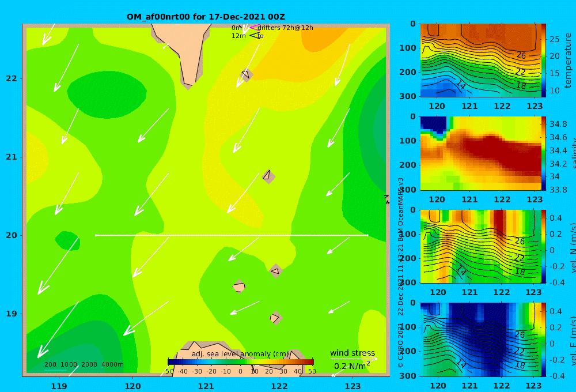Screen dimensions: 576x392
Task: Click the "34.8" salinity colorbar tick
Action: pyautogui.click(x=558, y=124)
